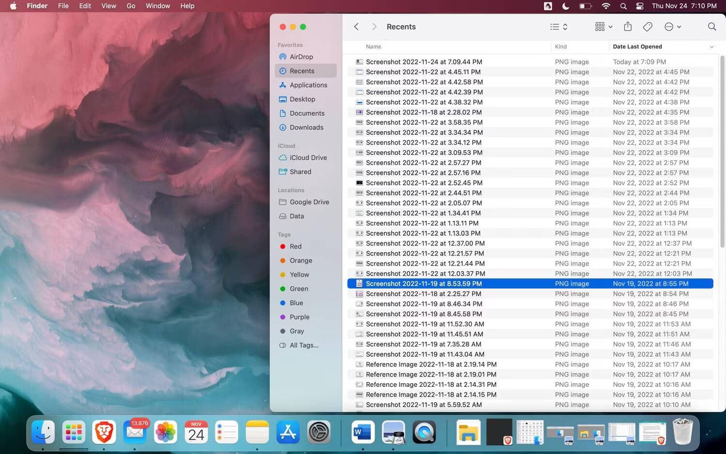Open the Share icon in the toolbar
The height and width of the screenshot is (454, 726).
[x=628, y=27]
